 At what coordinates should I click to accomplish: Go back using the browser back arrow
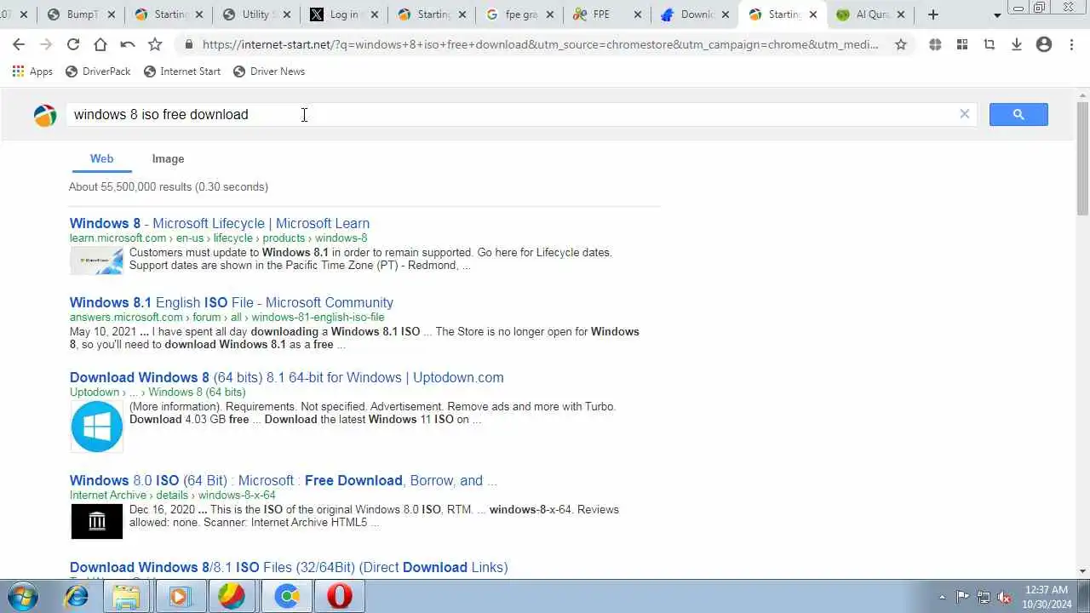pyautogui.click(x=19, y=45)
